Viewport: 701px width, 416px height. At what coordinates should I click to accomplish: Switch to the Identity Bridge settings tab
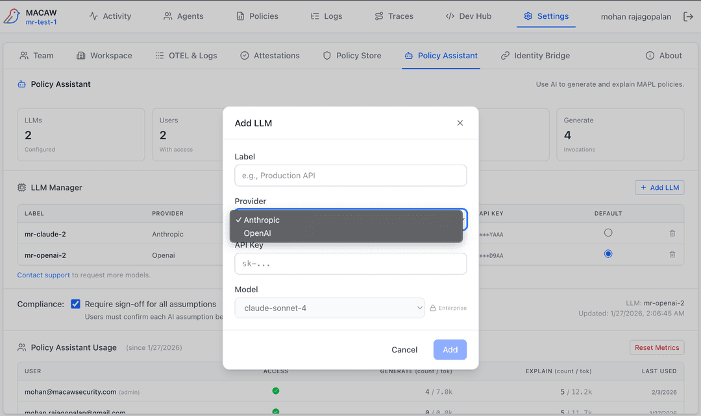(535, 56)
